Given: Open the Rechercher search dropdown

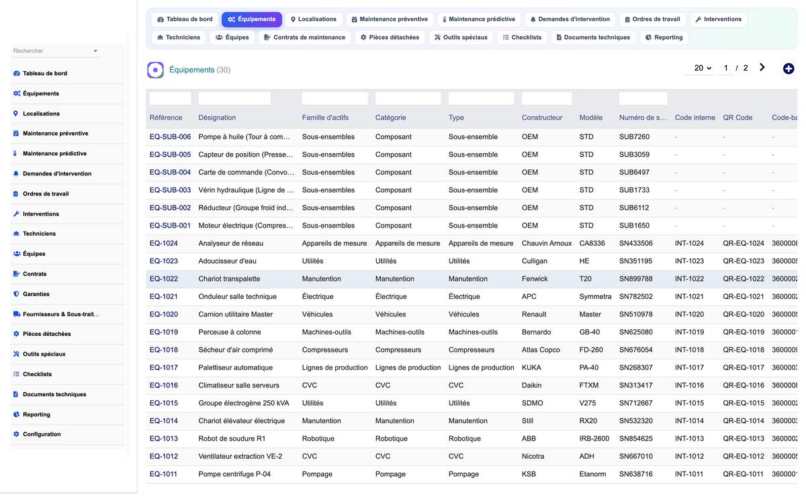Looking at the screenshot, I should click(x=56, y=51).
